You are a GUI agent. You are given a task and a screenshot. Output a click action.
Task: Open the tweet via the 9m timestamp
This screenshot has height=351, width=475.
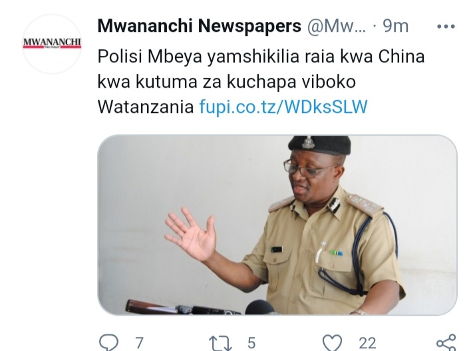(396, 27)
